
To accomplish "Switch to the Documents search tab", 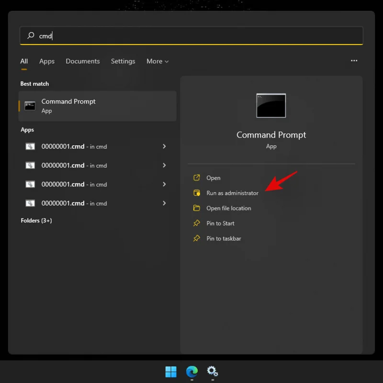I will [82, 61].
